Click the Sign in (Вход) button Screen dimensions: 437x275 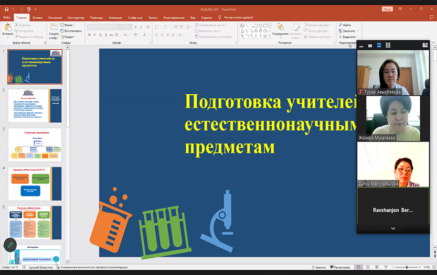387,9
